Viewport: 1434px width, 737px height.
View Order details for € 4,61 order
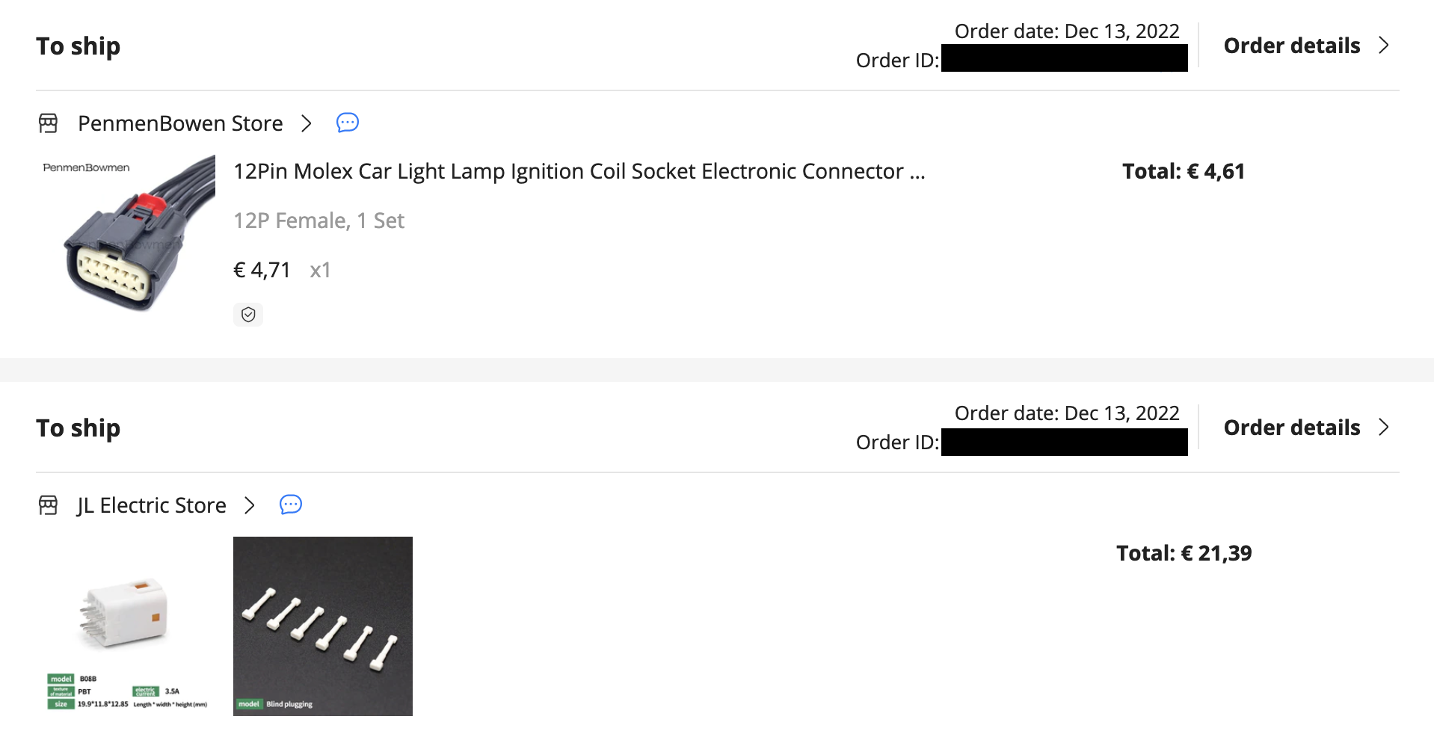click(1291, 46)
